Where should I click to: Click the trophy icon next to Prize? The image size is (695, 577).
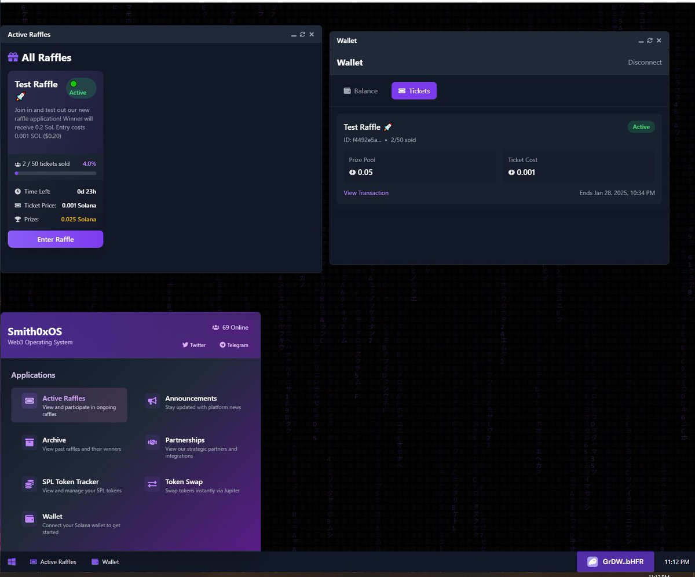(x=18, y=219)
